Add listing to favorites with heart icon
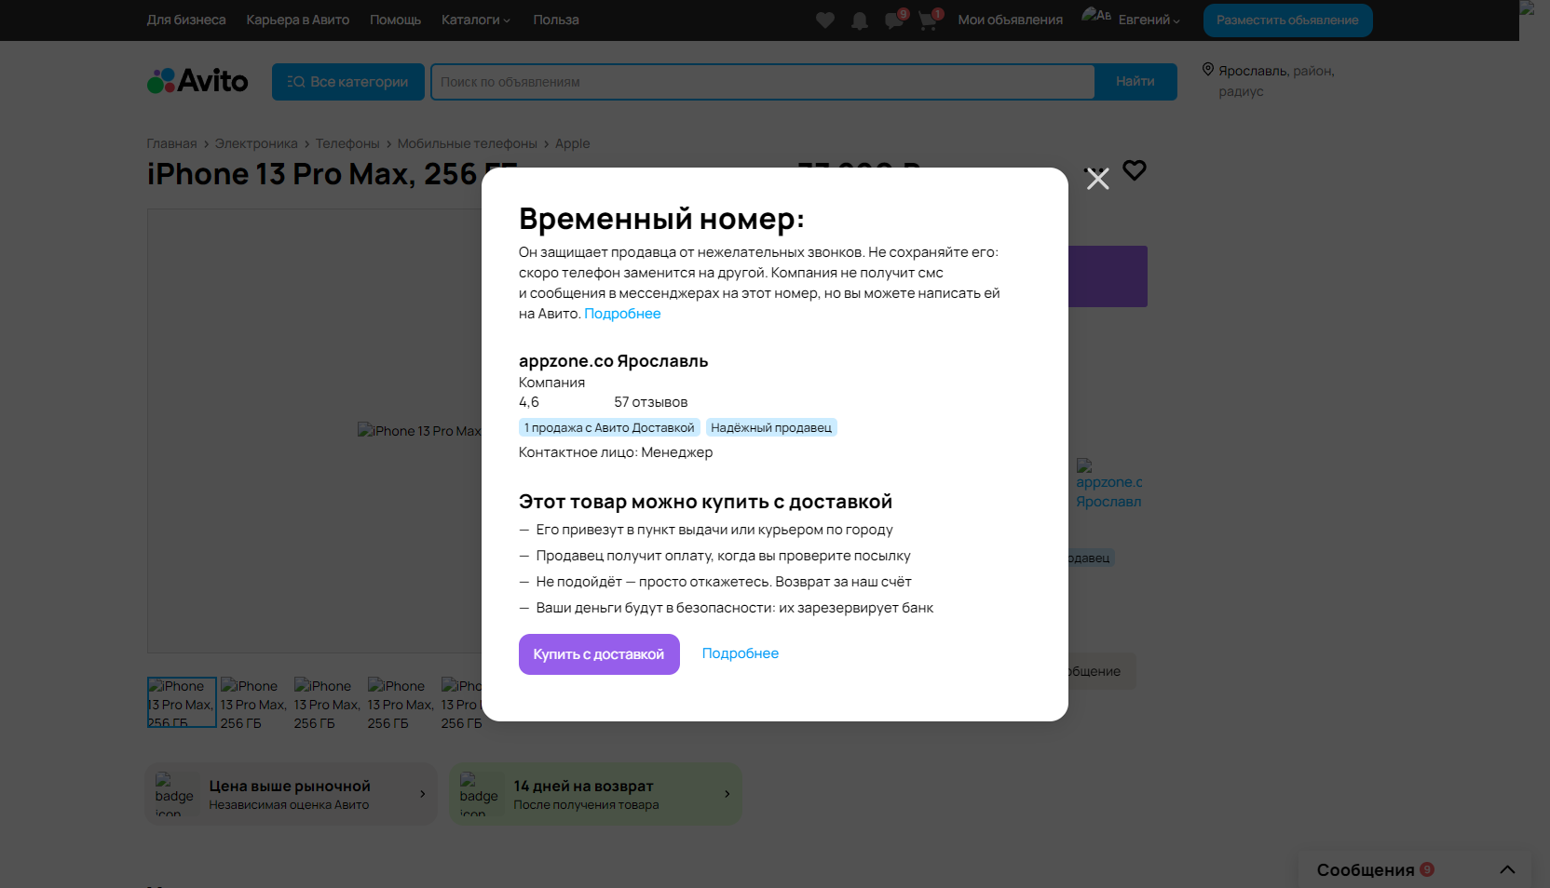The height and width of the screenshot is (888, 1550). coord(1135,170)
